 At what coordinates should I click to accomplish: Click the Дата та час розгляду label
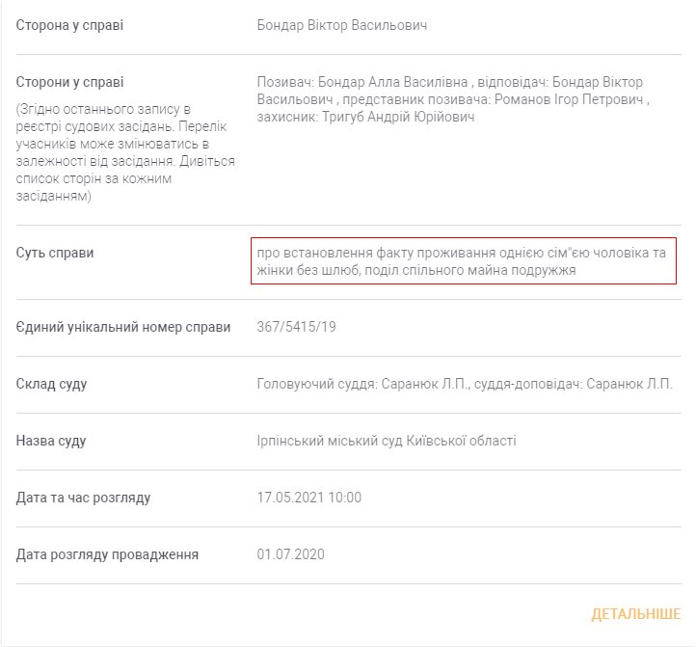(83, 498)
